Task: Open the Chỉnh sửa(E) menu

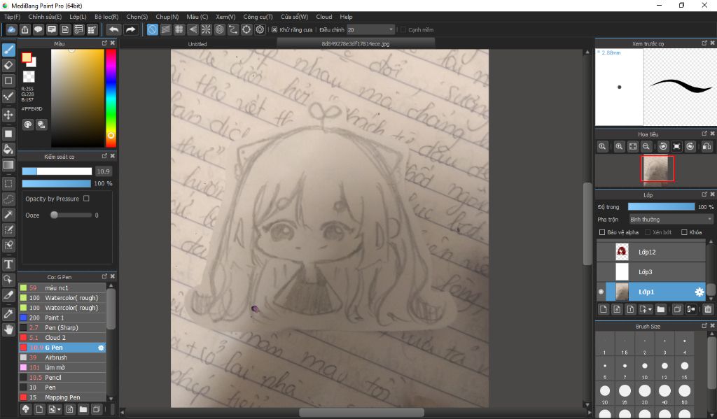Action: (45, 17)
